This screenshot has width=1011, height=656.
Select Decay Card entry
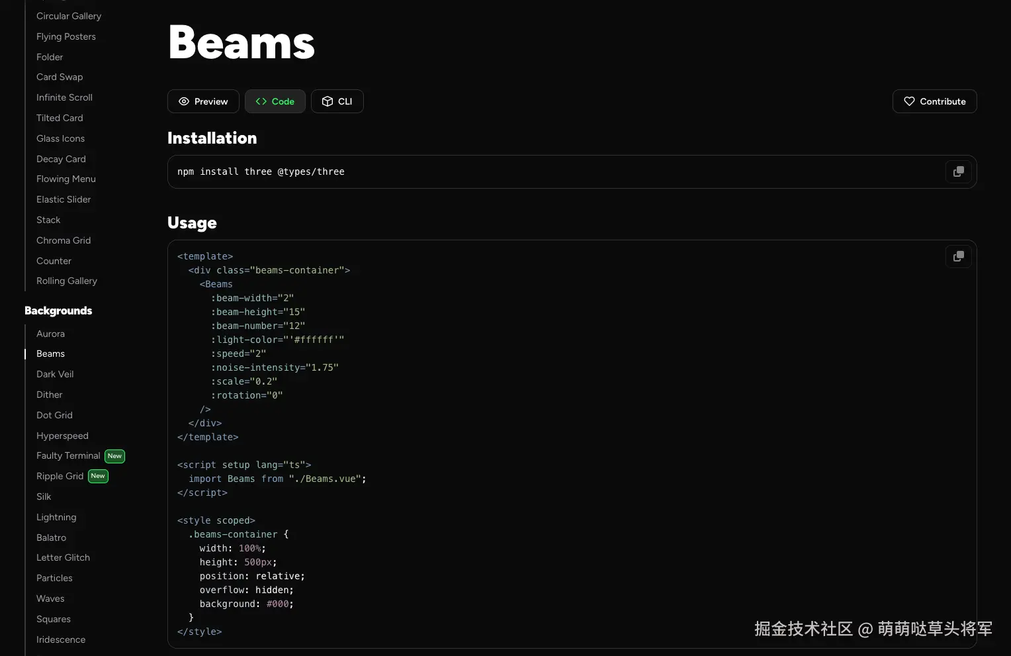[x=61, y=159]
